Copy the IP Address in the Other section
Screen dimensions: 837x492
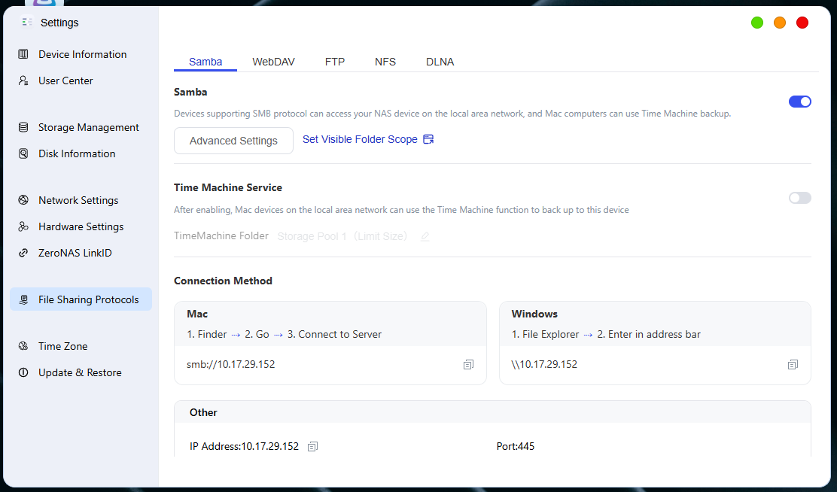(x=313, y=446)
